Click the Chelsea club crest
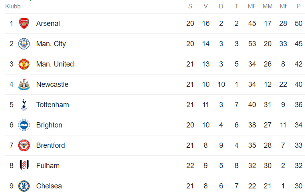305x192 pixels. click(24, 186)
